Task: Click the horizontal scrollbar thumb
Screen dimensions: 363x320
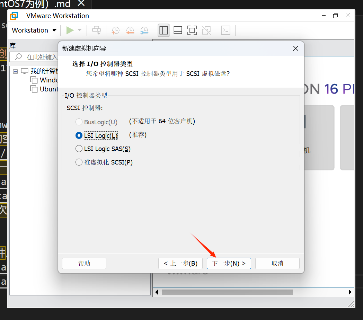Action: click(x=227, y=292)
